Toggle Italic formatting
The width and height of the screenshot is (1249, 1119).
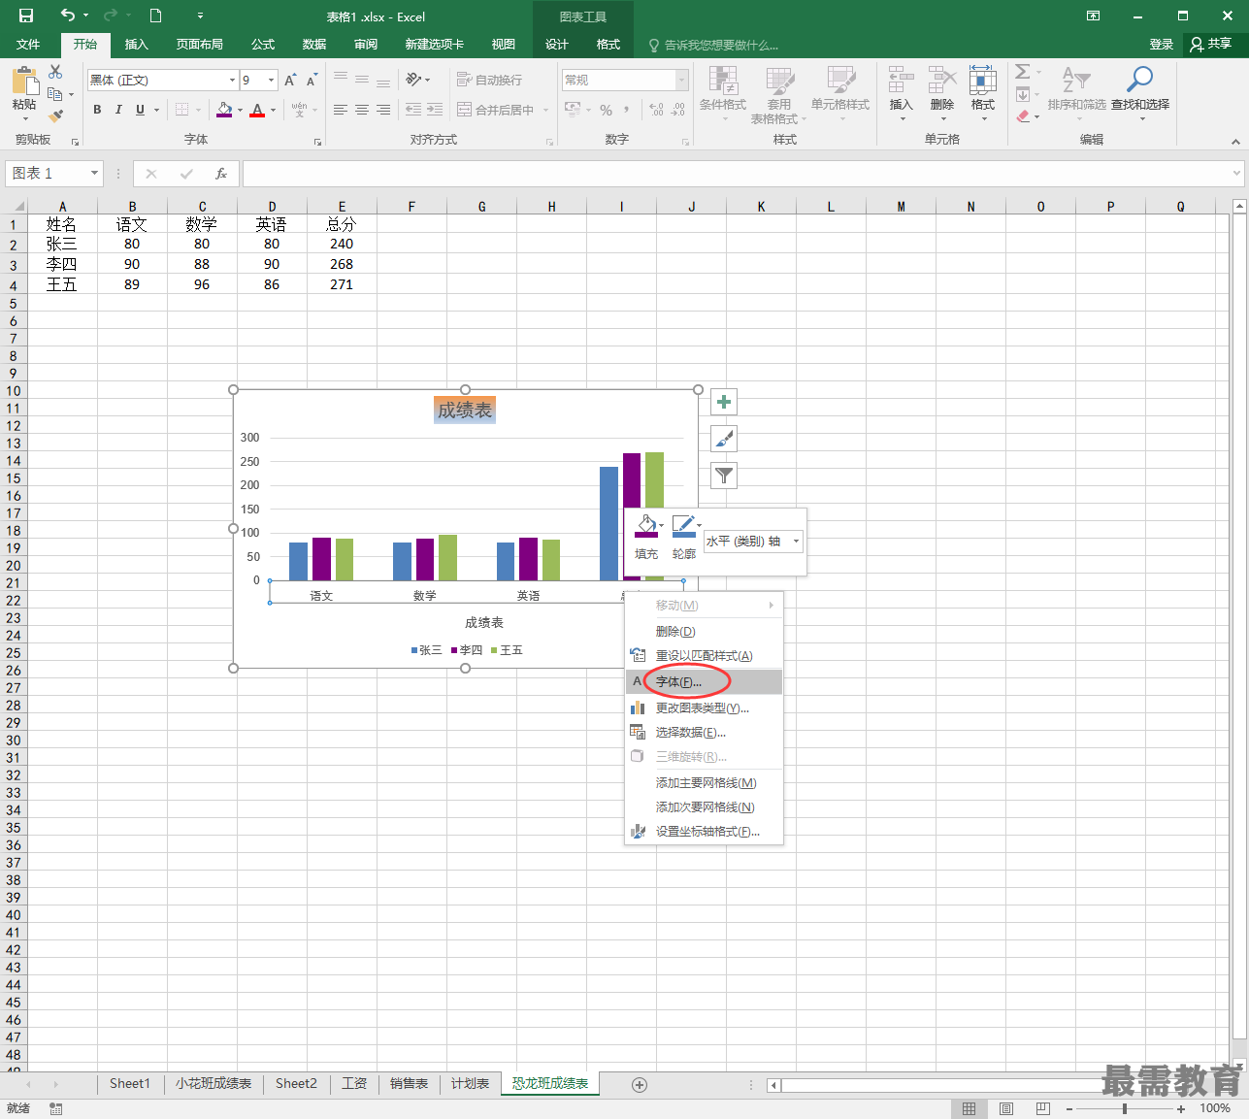118,110
